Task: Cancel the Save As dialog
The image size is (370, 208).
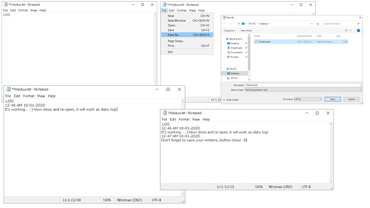Action: click(351, 99)
